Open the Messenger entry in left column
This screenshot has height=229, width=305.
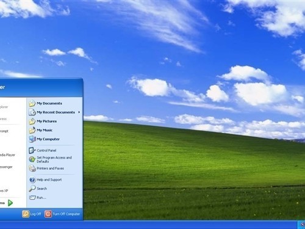pyautogui.click(x=6, y=167)
